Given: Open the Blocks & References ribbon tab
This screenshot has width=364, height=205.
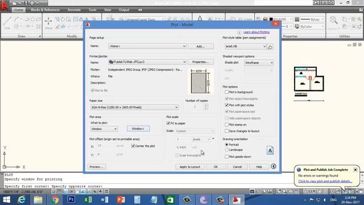Looking at the screenshot, I should pyautogui.click(x=45, y=10).
